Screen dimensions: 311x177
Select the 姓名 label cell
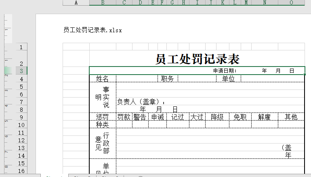tap(103, 79)
